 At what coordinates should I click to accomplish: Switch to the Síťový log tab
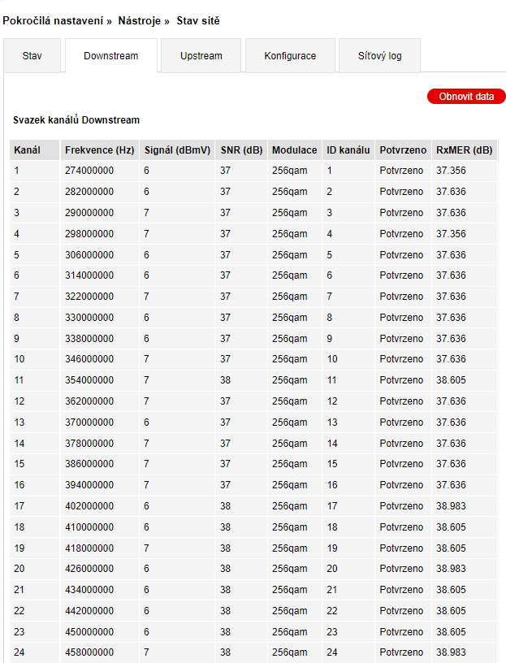(379, 56)
